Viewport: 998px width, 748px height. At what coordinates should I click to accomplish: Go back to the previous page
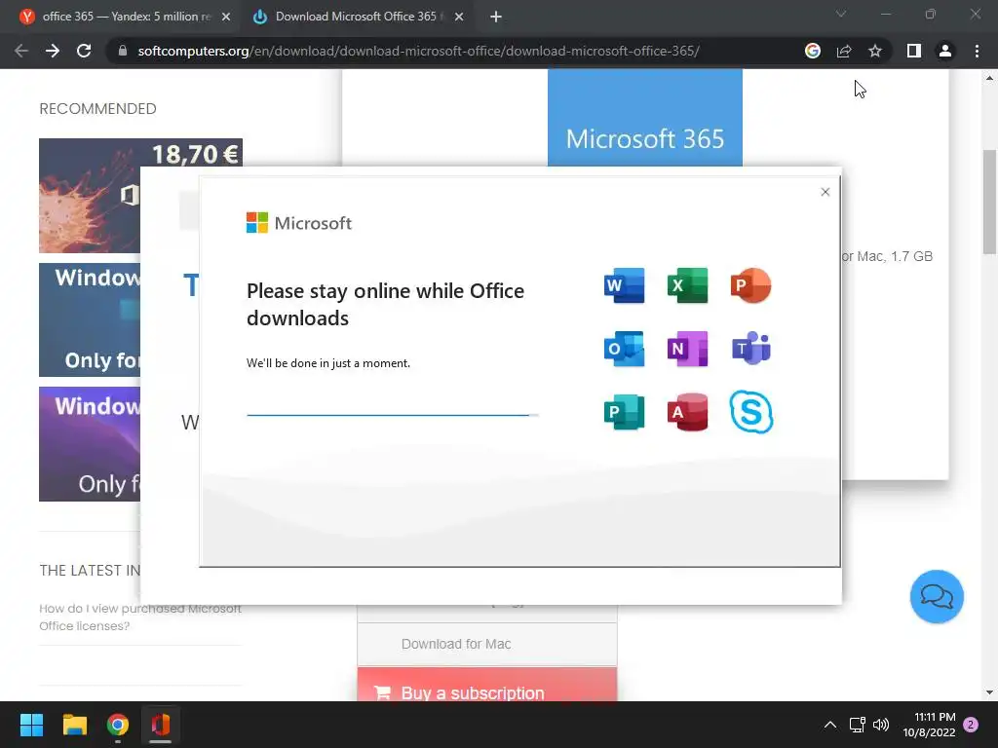pos(21,51)
